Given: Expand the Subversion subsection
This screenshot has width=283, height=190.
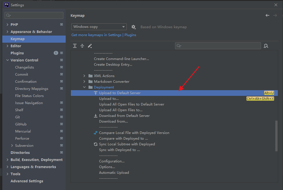Looking at the screenshot, I should tap(12, 145).
